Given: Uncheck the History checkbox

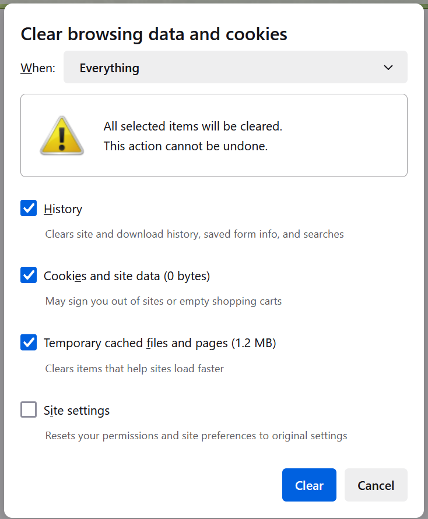Looking at the screenshot, I should coord(29,208).
